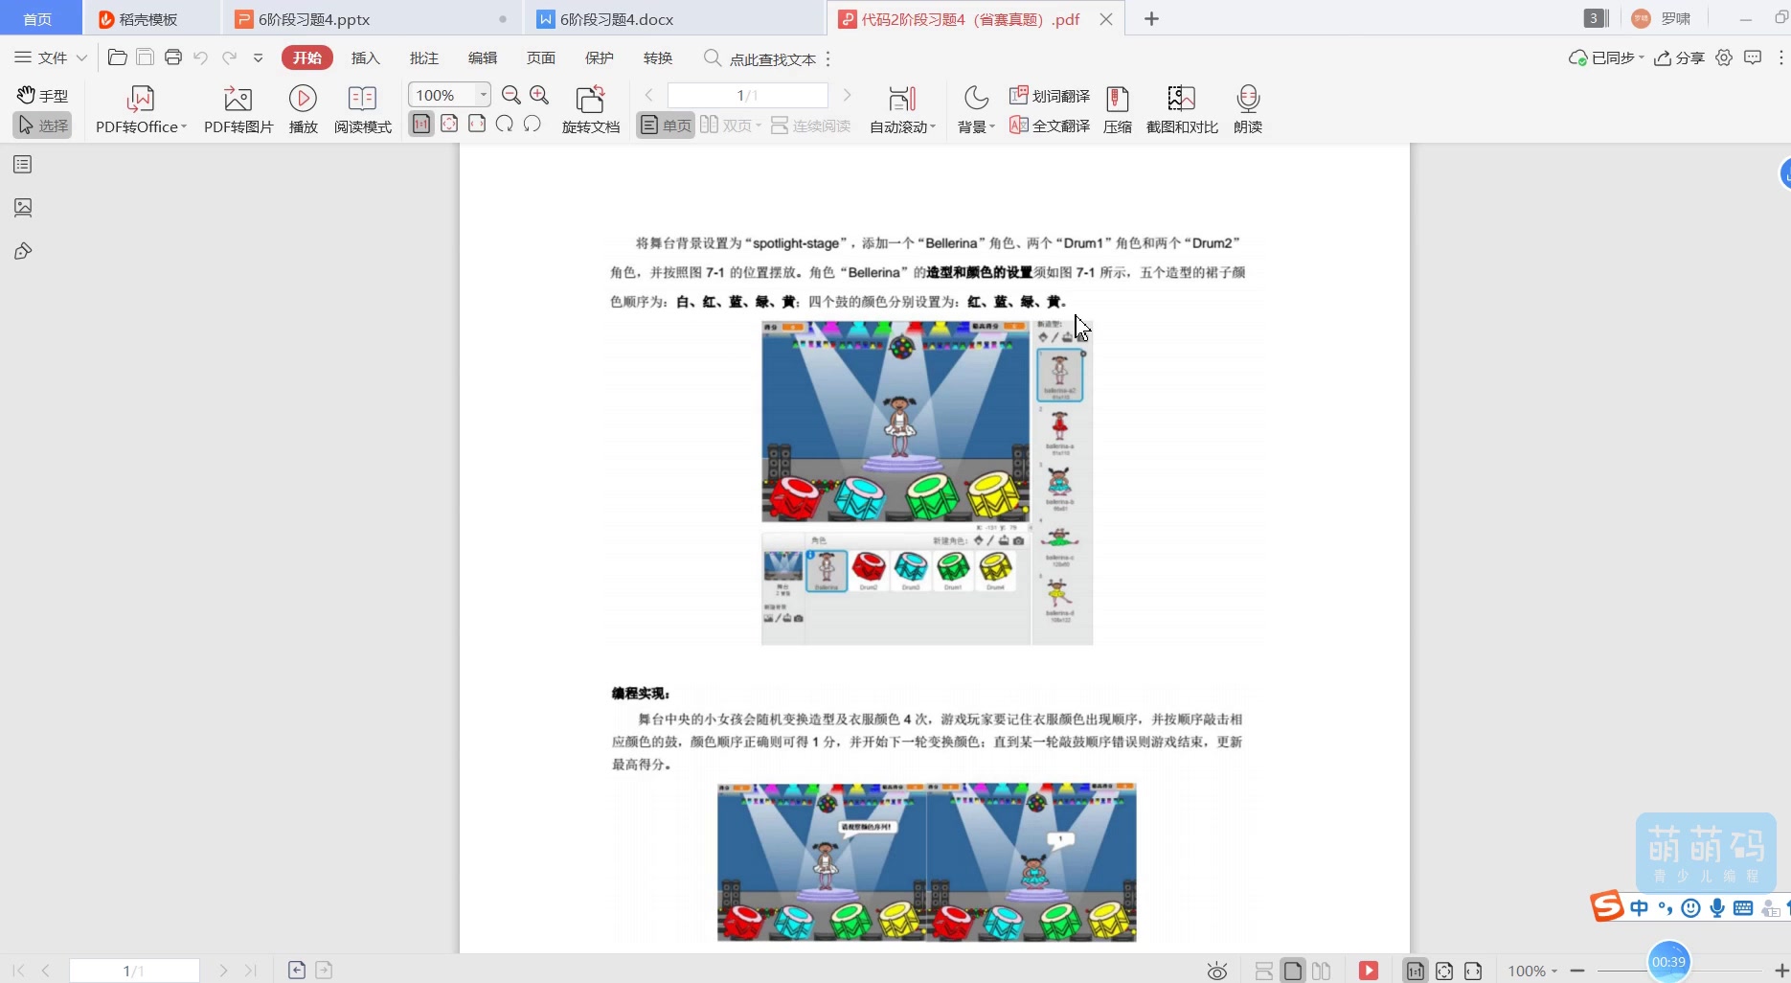Launch the PDF转图片 tool
This screenshot has height=983, width=1791.
[x=238, y=107]
